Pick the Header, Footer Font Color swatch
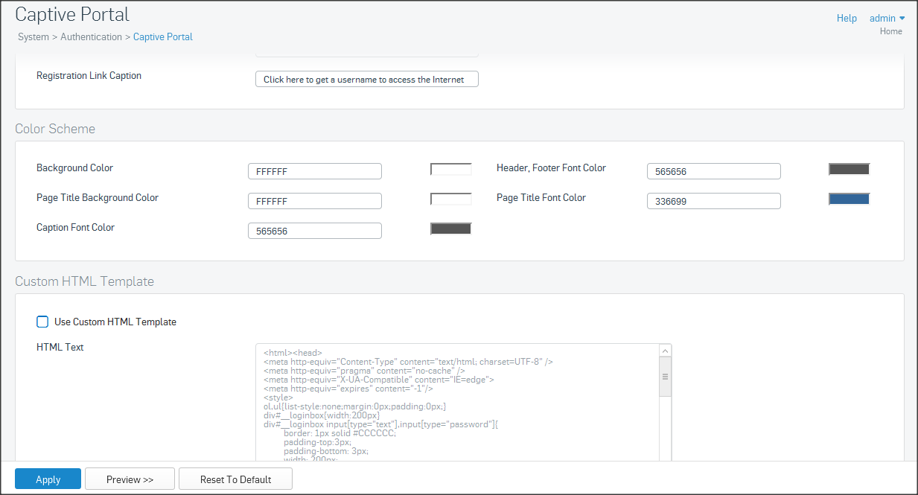The height and width of the screenshot is (495, 918). pos(849,169)
